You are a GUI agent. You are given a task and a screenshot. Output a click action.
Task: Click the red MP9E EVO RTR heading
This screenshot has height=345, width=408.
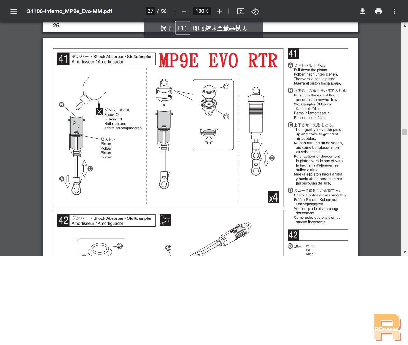tap(218, 61)
